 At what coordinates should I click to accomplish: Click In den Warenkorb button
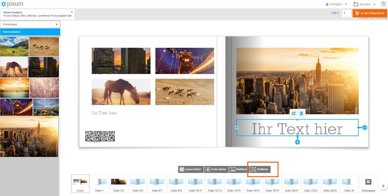370,13
